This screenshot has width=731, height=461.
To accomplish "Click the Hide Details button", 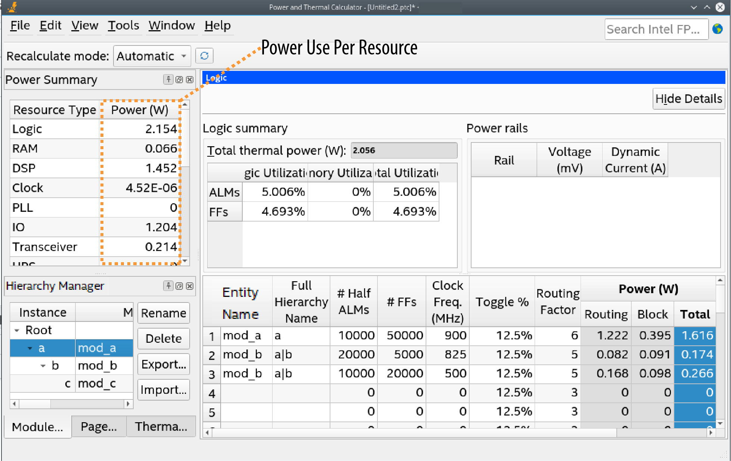I will coord(688,99).
